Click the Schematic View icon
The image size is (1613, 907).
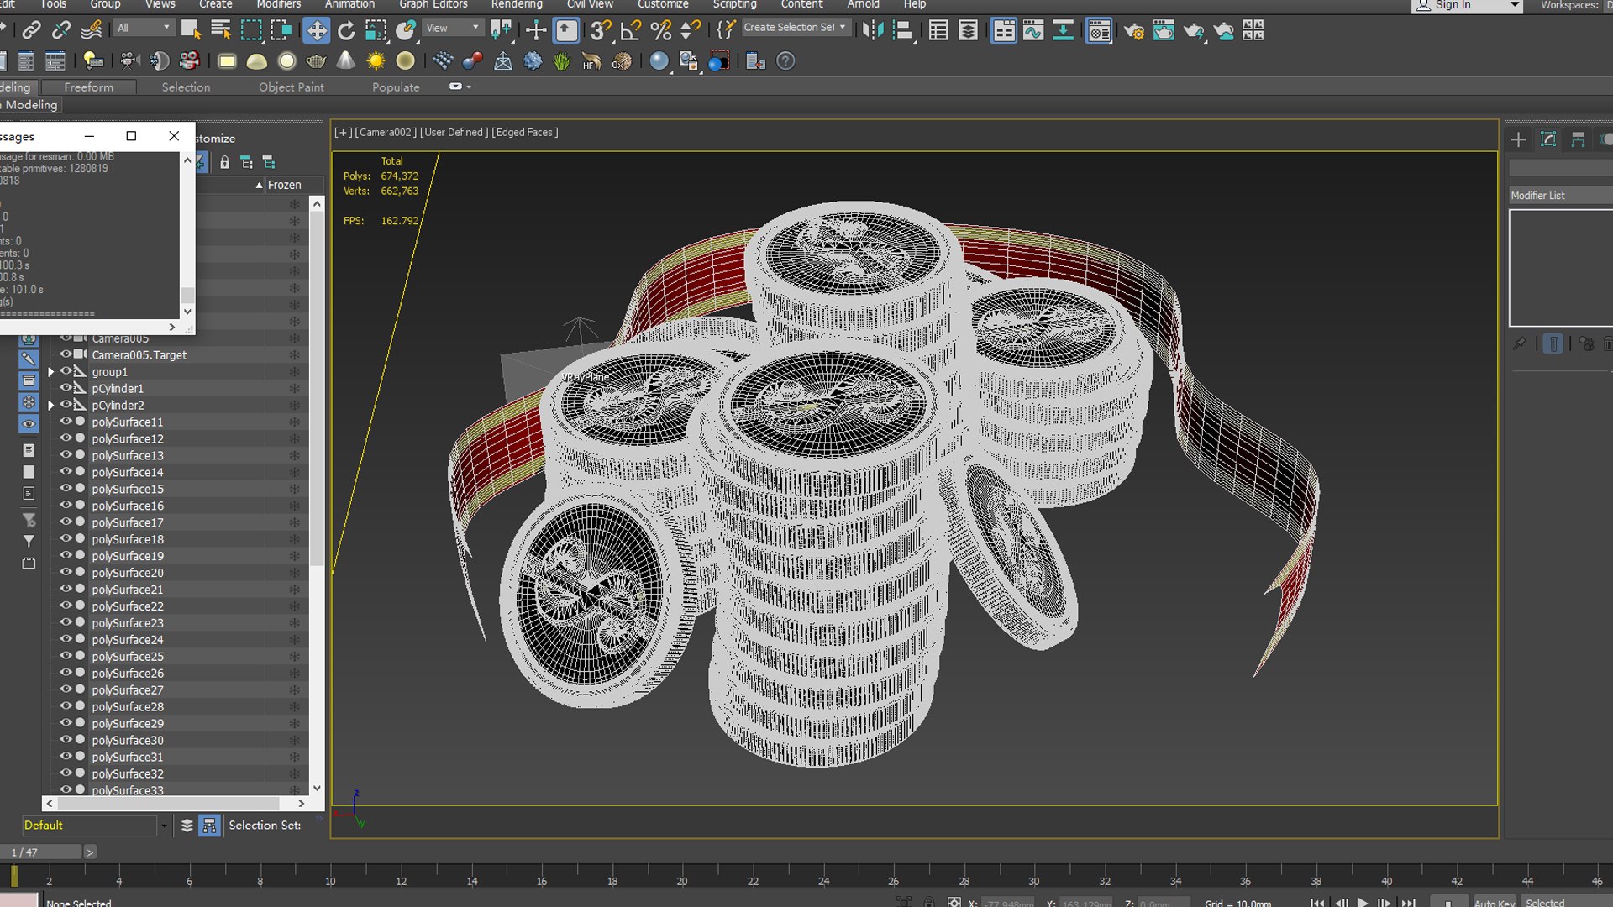coord(1063,31)
